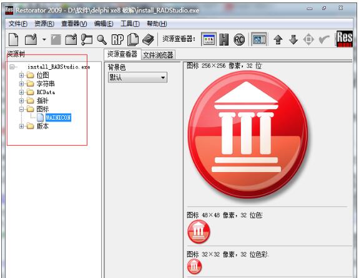Viewport: 359px width, 278px height.
Task: Click the copy documents toolbar icon
Action: 133,39
